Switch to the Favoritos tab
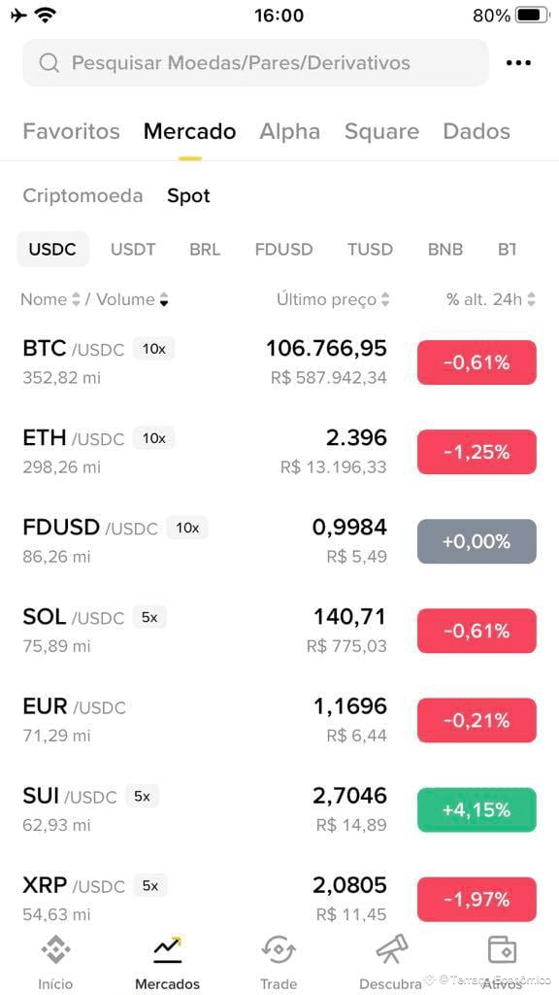 [71, 131]
